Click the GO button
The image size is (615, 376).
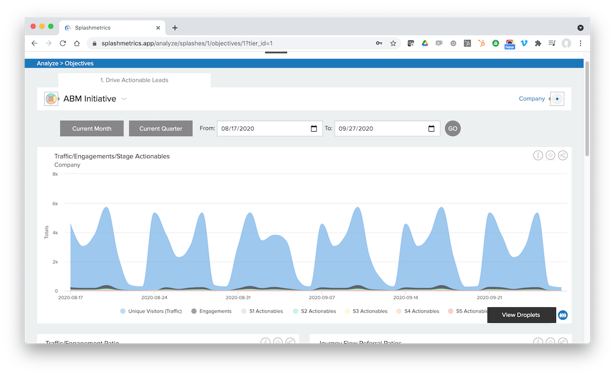click(453, 129)
